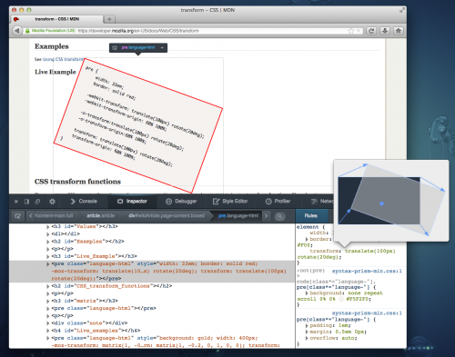
Task: Expand the dl node in markup tree
Action: (x=47, y=234)
